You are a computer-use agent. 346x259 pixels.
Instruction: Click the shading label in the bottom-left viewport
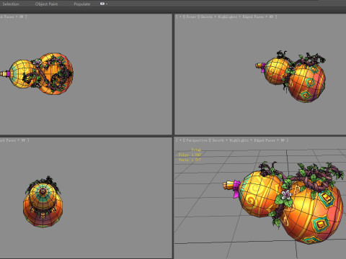click(14, 140)
